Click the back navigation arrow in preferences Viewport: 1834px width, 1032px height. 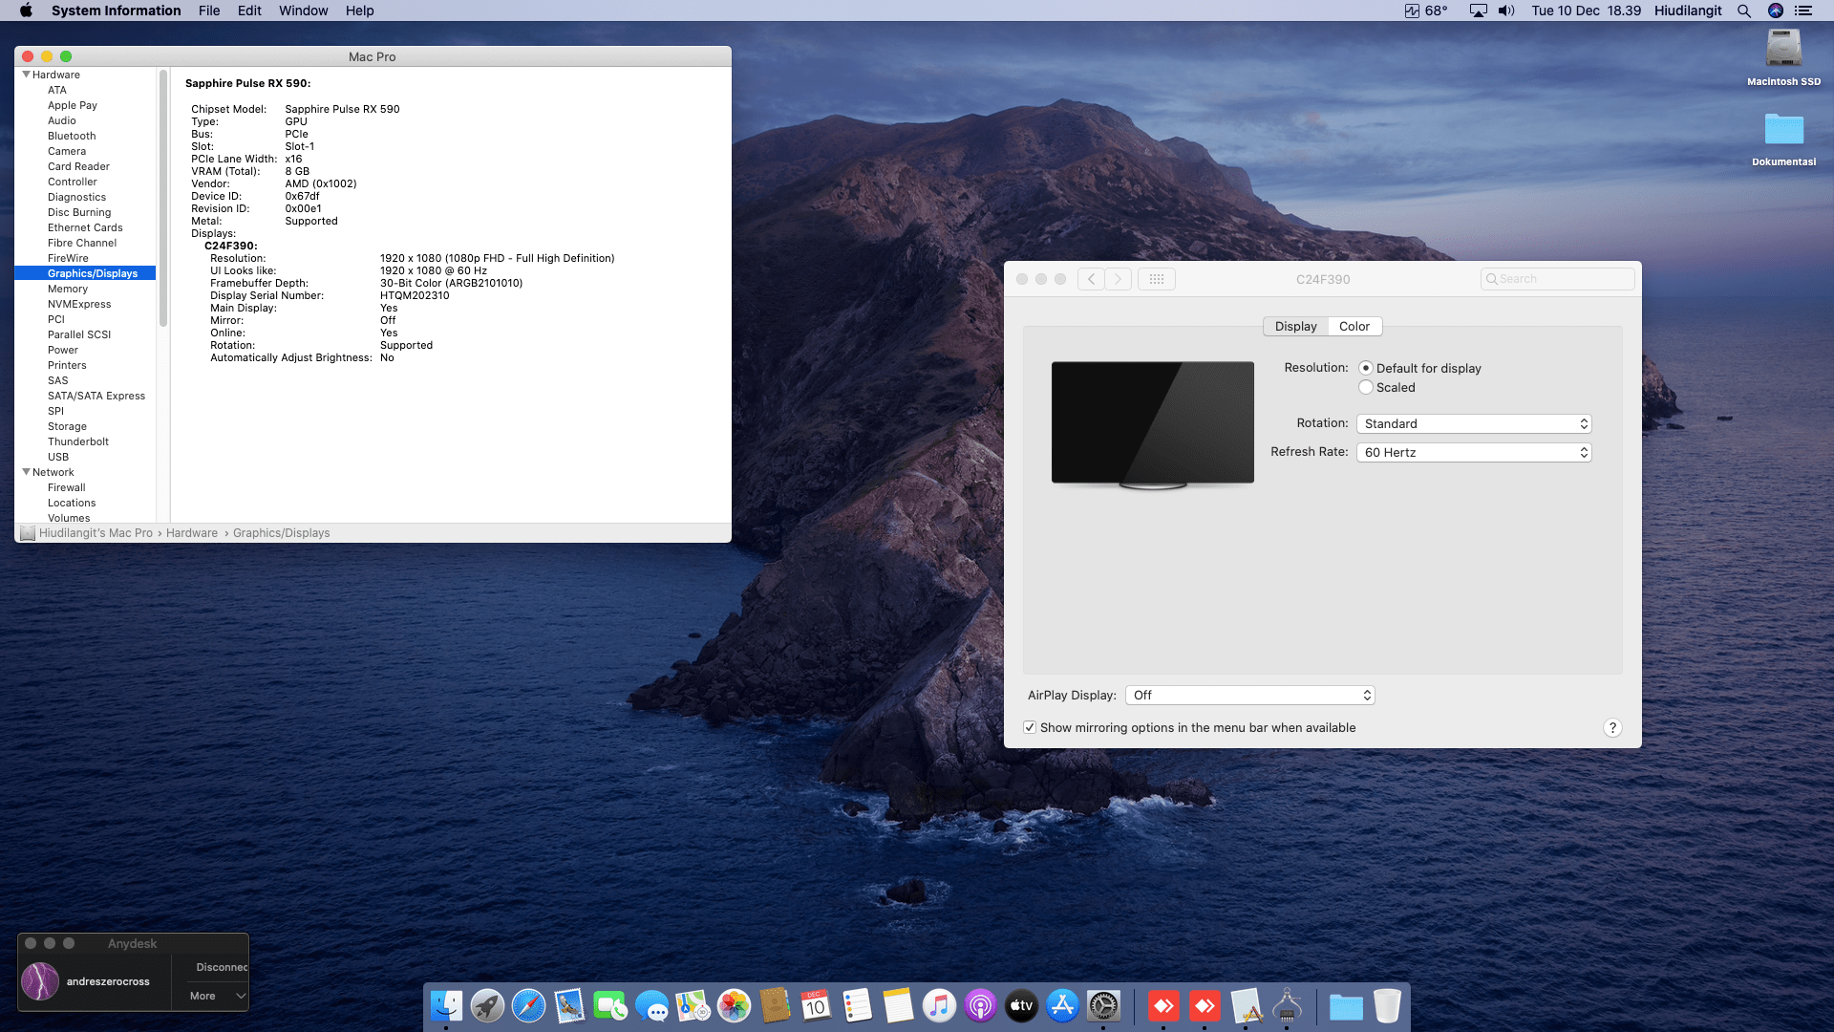tap(1091, 279)
